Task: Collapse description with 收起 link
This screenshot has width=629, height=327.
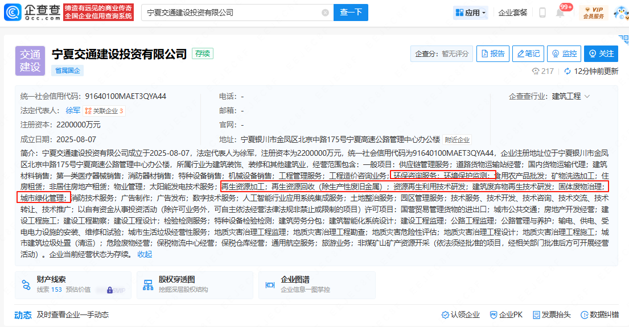Action: pyautogui.click(x=145, y=254)
